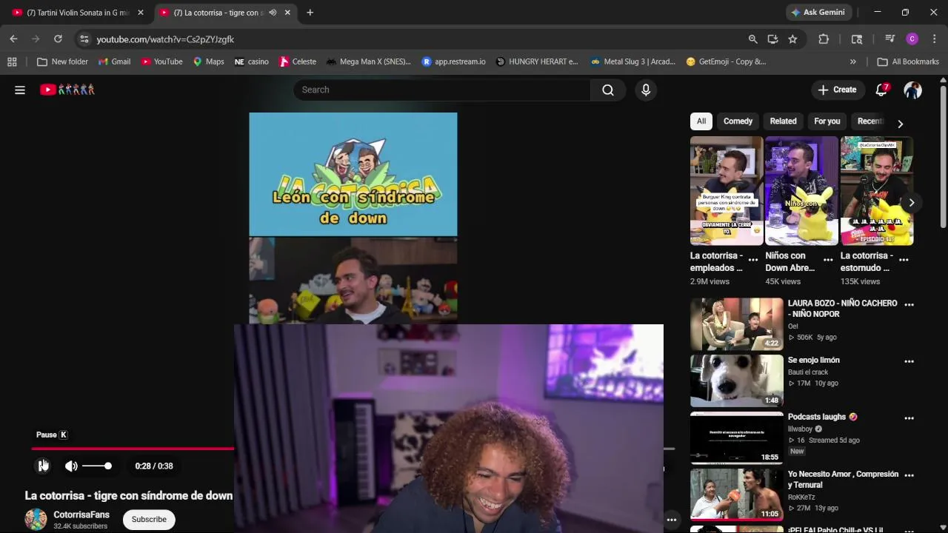948x533 pixels.
Task: Open the zoom magnifier icon in address bar
Action: [752, 39]
